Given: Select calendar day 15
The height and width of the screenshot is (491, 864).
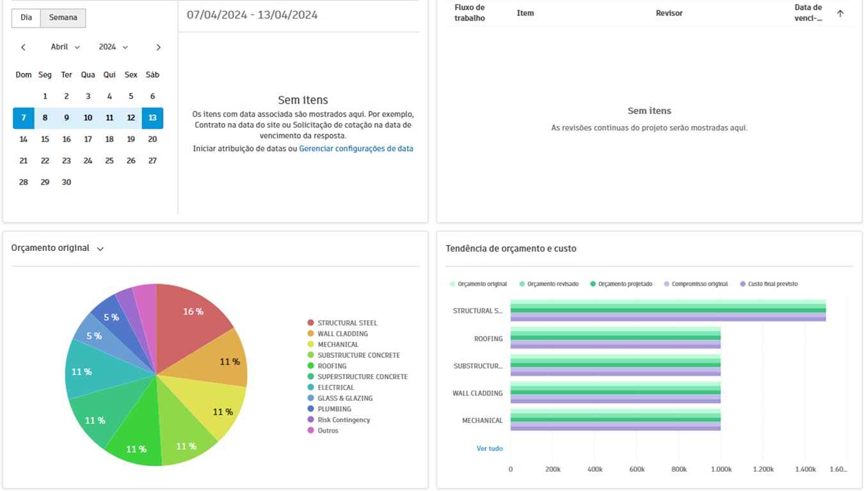Looking at the screenshot, I should point(45,140).
